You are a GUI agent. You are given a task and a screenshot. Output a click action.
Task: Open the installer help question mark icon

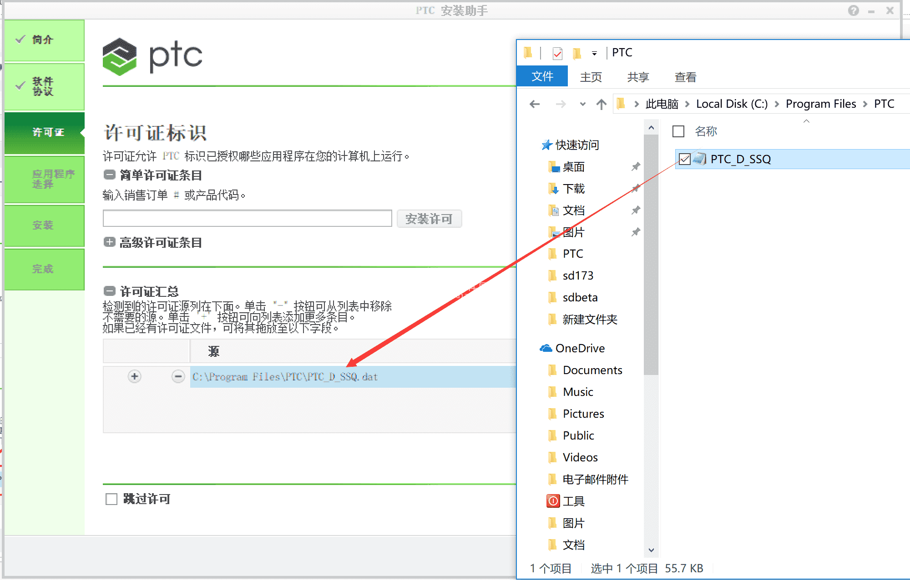click(x=853, y=10)
